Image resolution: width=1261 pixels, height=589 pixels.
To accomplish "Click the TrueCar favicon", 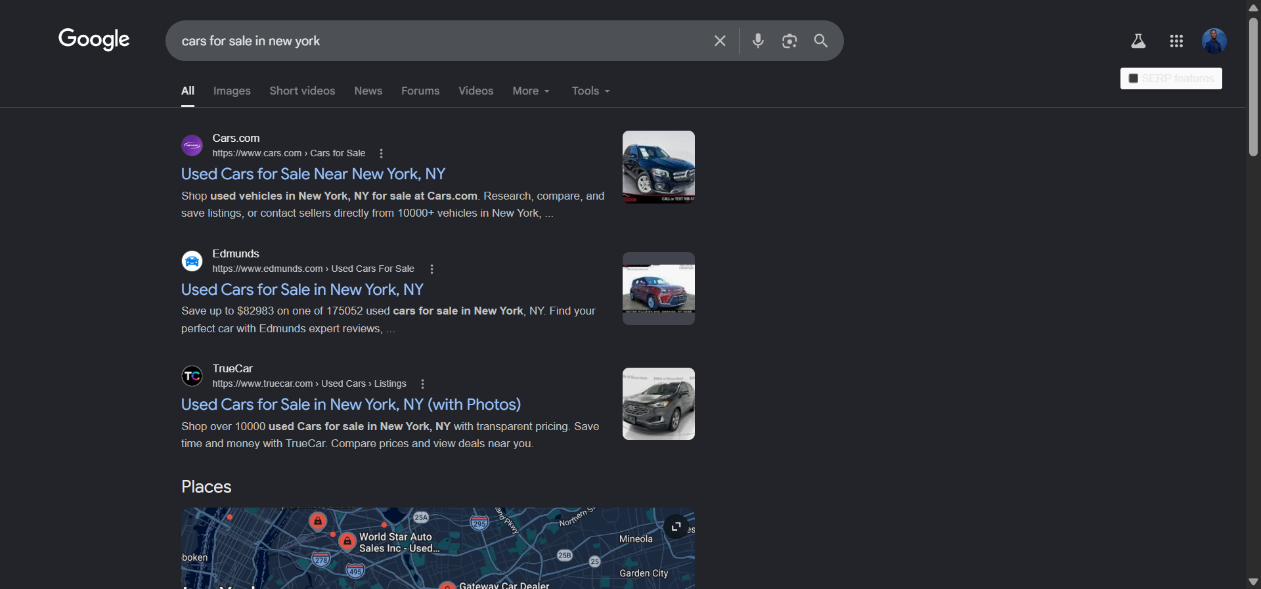I will pos(192,376).
